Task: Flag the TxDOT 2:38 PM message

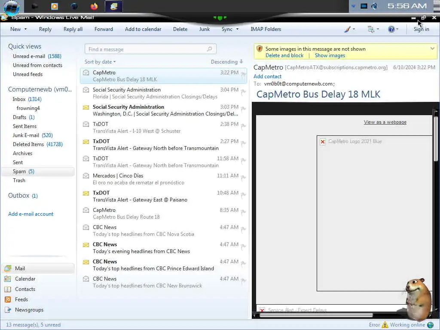Action: 243,126
